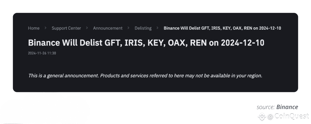The image size is (311, 124).
Task: Click the chevron after Support Center
Action: [x=87, y=28]
